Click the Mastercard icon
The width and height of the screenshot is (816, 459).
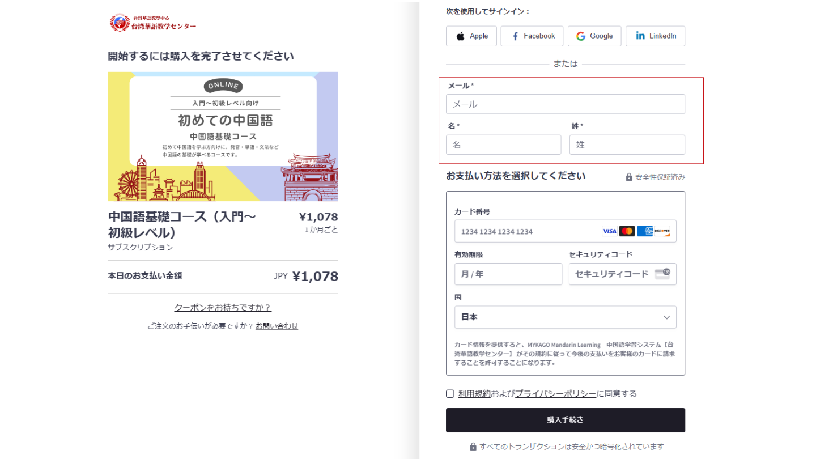627,231
